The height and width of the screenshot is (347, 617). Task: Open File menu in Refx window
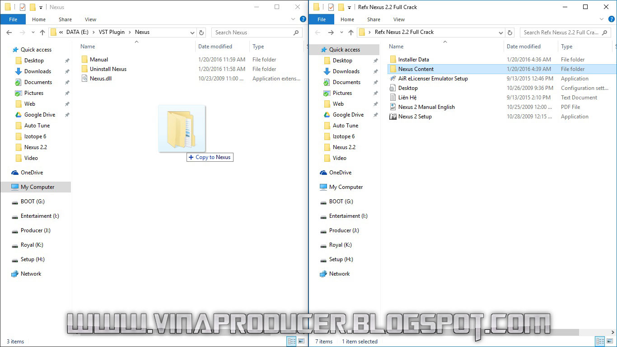pyautogui.click(x=322, y=19)
